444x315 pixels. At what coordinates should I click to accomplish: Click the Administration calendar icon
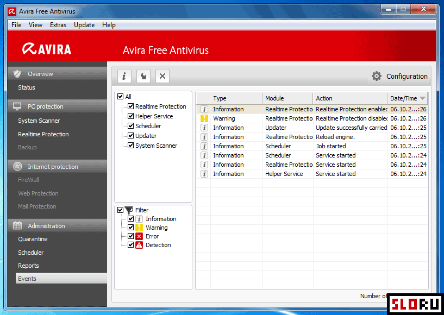(17, 226)
